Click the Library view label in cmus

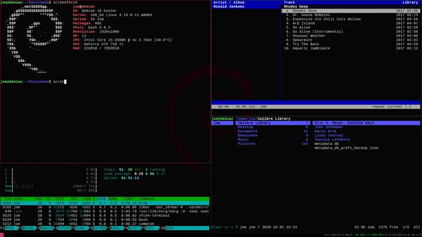pyautogui.click(x=410, y=2)
